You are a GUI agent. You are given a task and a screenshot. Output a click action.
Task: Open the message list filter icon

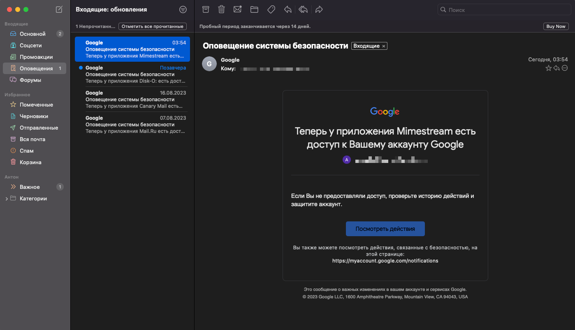tap(183, 9)
